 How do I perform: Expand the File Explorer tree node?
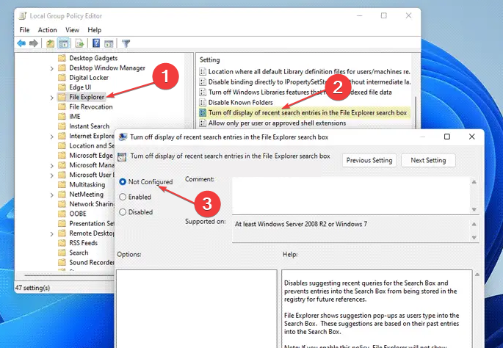[x=51, y=97]
